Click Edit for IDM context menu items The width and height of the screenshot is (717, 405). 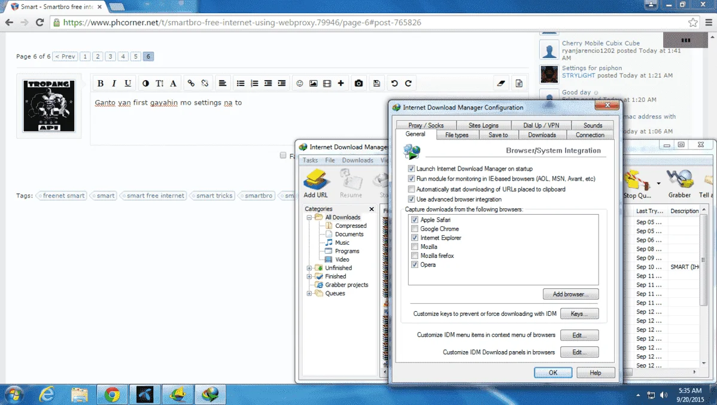[x=579, y=336]
